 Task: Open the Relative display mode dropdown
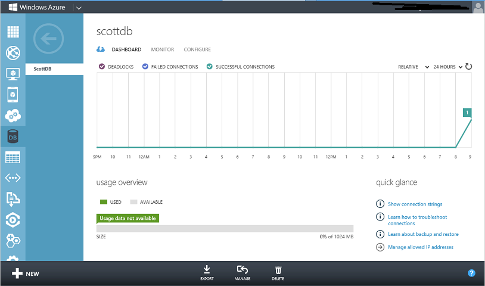[x=414, y=67]
